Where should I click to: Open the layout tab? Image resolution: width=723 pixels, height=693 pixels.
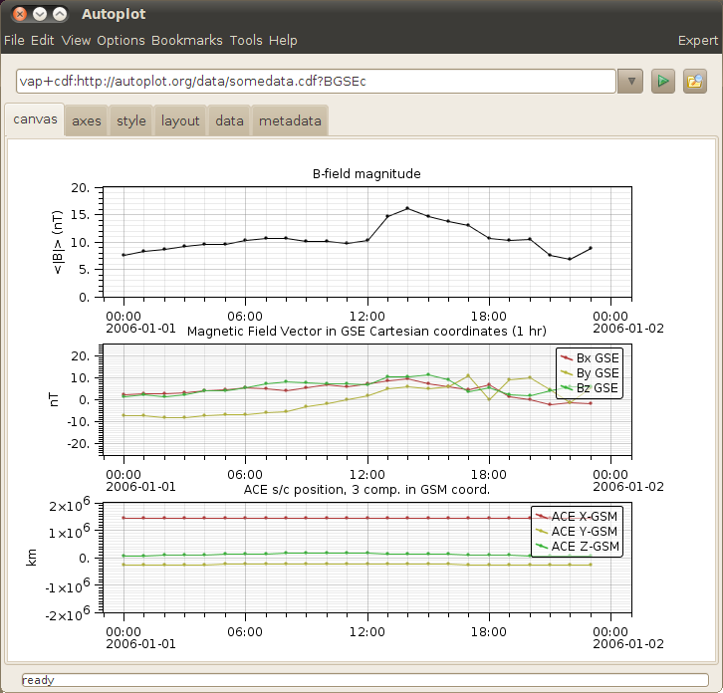coord(180,121)
